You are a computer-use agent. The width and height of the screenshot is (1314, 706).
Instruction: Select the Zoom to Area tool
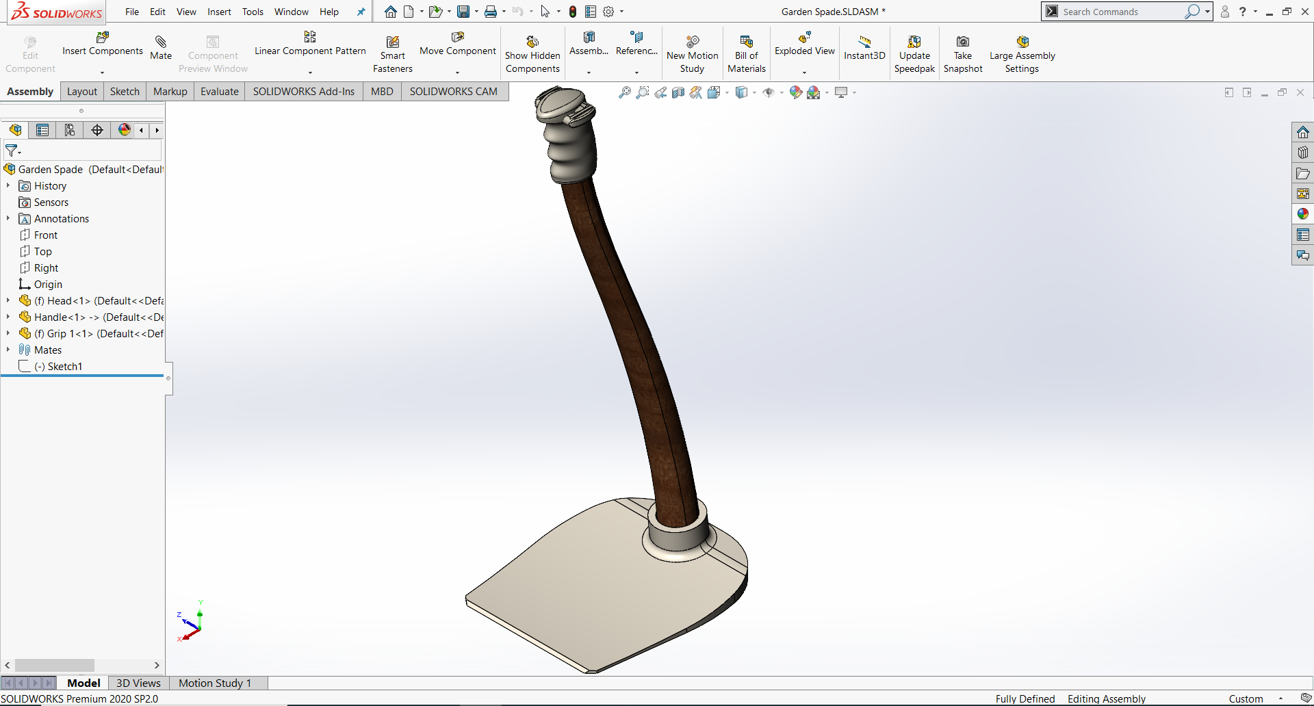[643, 92]
